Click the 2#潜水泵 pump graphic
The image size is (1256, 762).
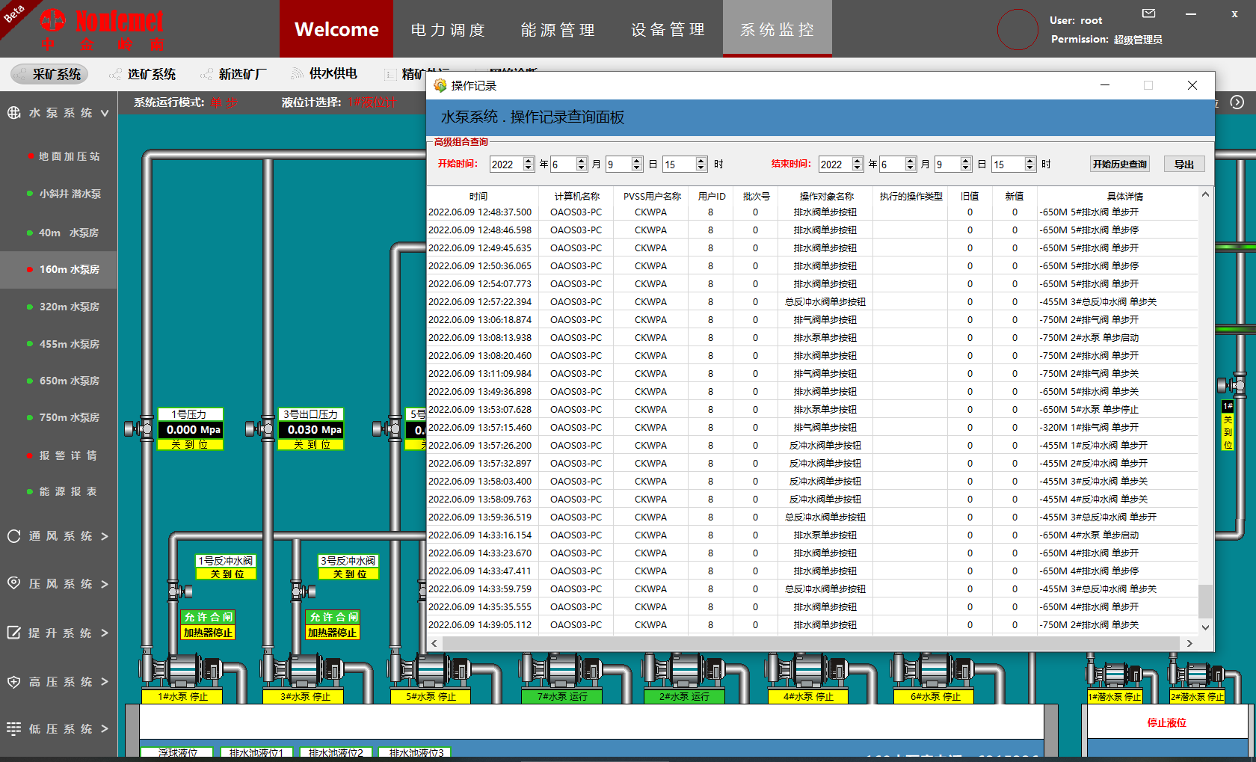point(1197,675)
